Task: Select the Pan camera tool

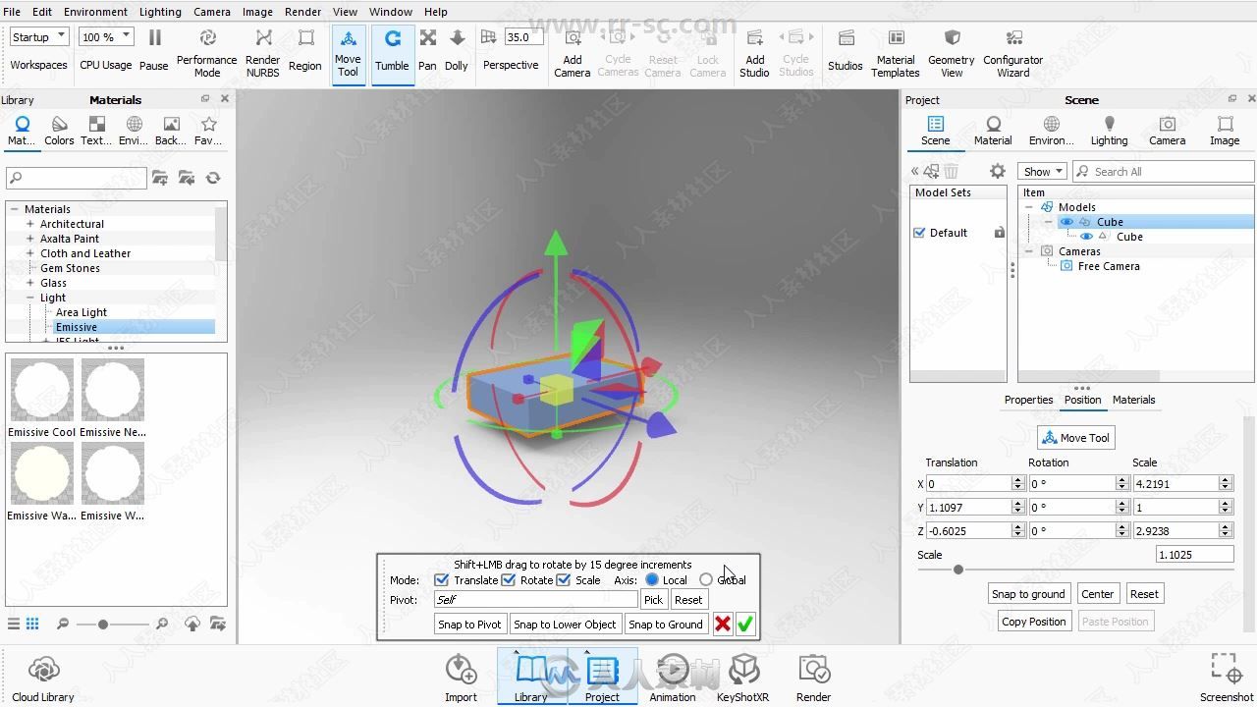Action: (x=427, y=49)
